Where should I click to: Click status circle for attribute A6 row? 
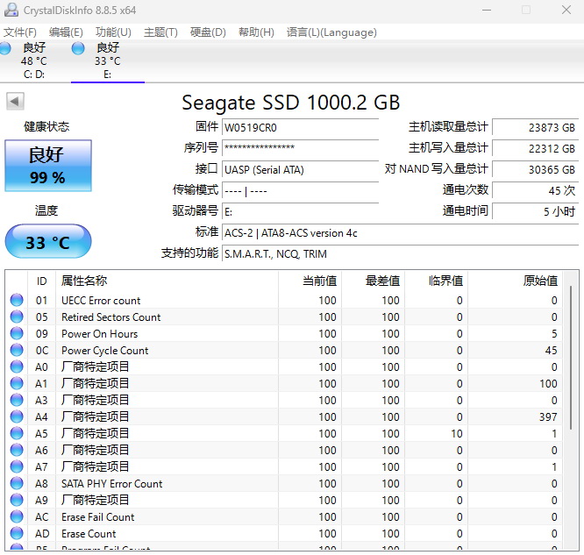17,450
